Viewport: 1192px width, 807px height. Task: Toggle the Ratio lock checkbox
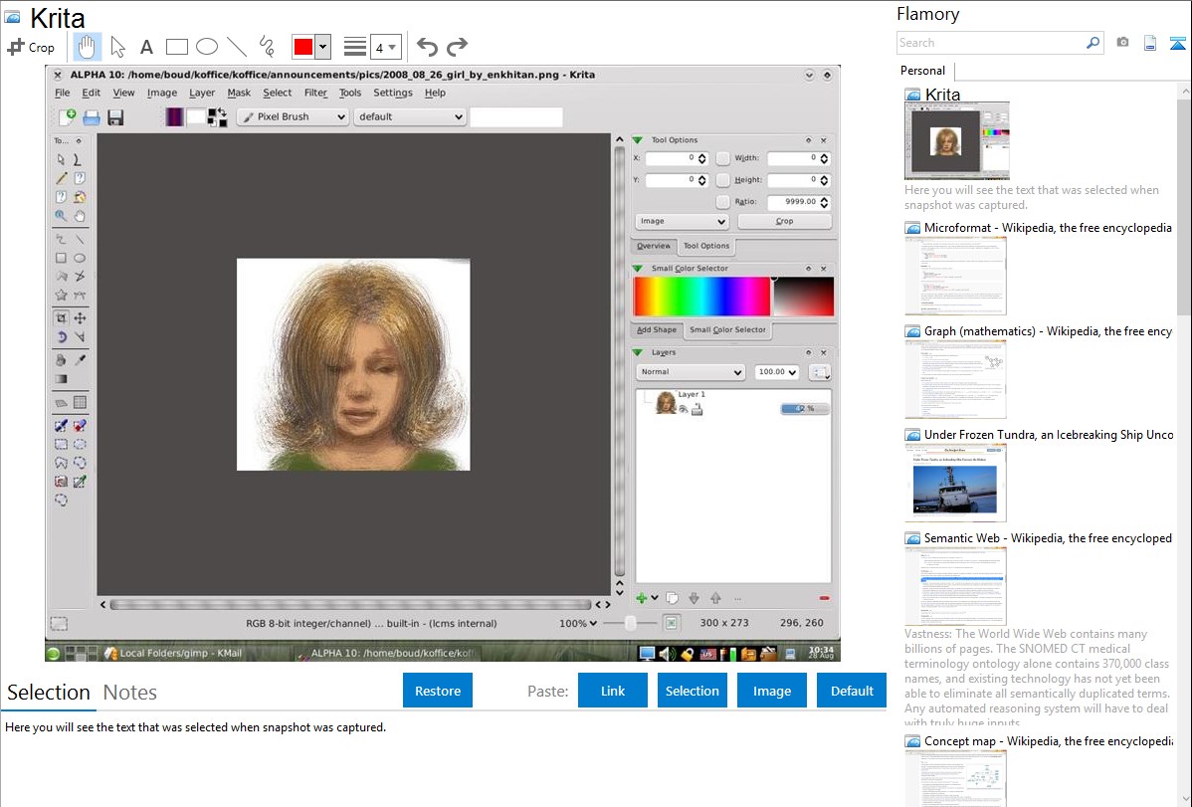(722, 202)
